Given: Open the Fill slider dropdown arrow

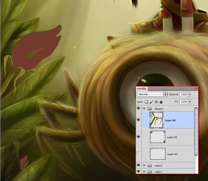Looking at the screenshot, I should click(x=189, y=102).
